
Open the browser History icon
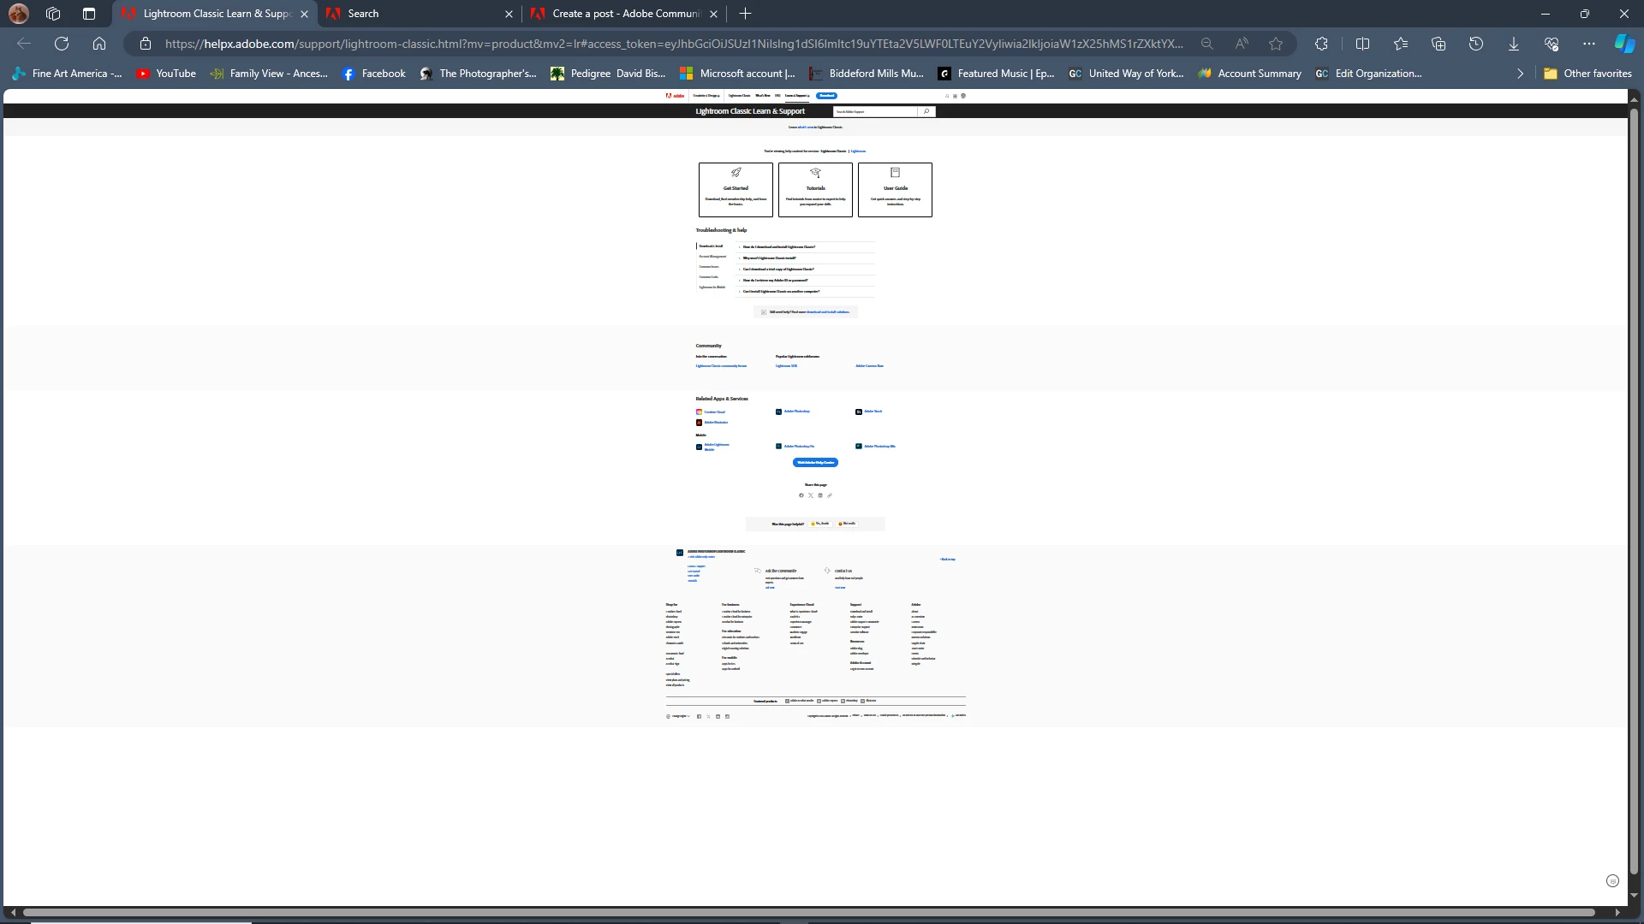[1476, 44]
